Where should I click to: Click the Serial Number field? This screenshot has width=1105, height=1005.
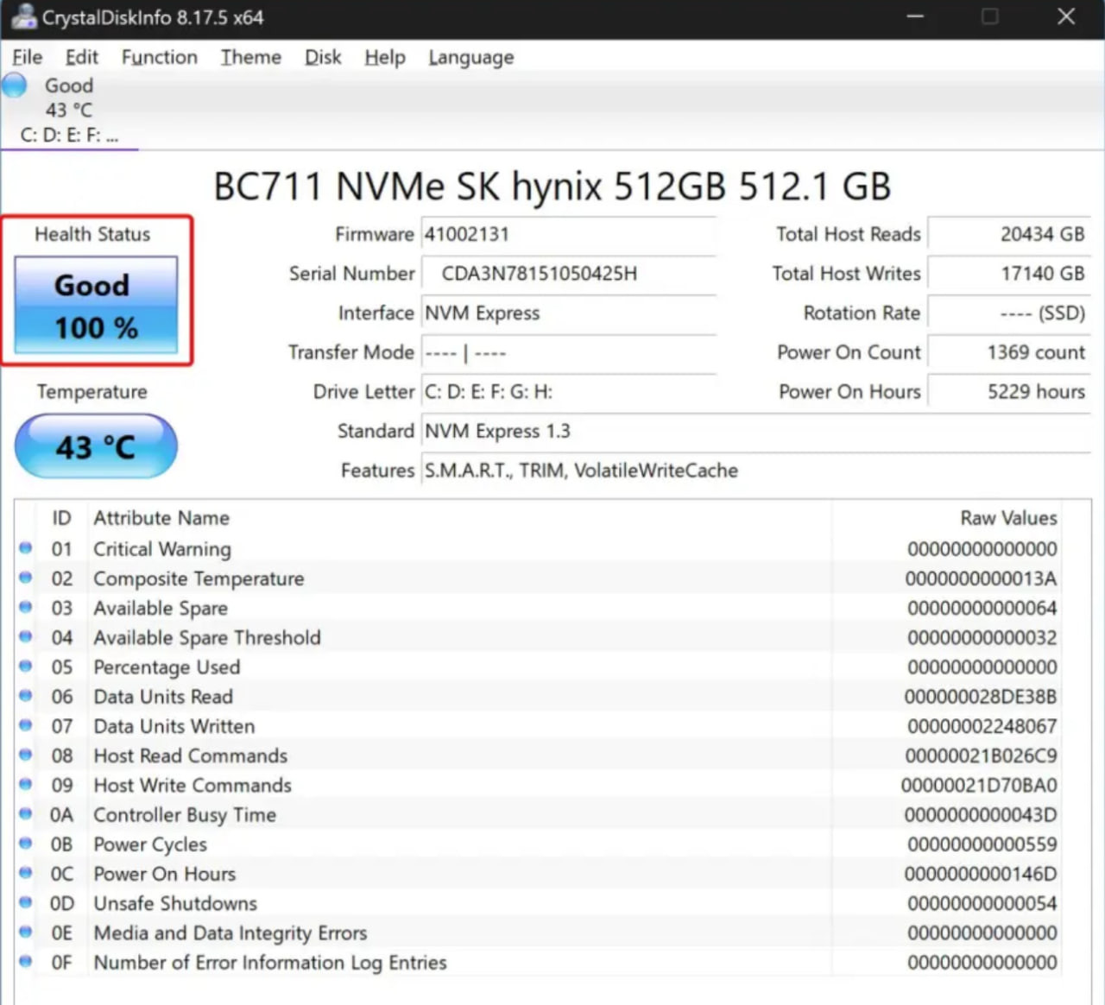(x=568, y=274)
